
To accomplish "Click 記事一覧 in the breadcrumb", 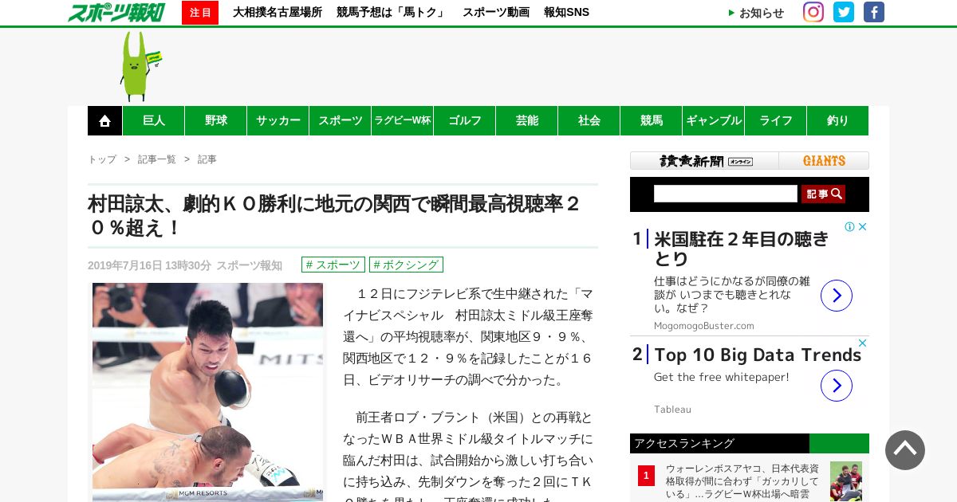I will pos(157,159).
